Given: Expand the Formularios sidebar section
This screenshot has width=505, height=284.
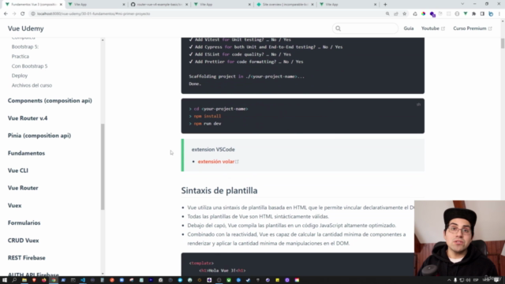Looking at the screenshot, I should (24, 222).
